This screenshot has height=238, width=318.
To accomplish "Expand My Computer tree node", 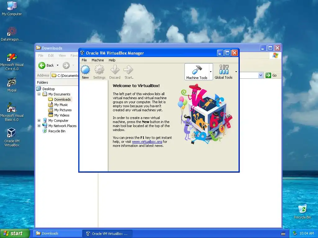I will (x=39, y=121).
